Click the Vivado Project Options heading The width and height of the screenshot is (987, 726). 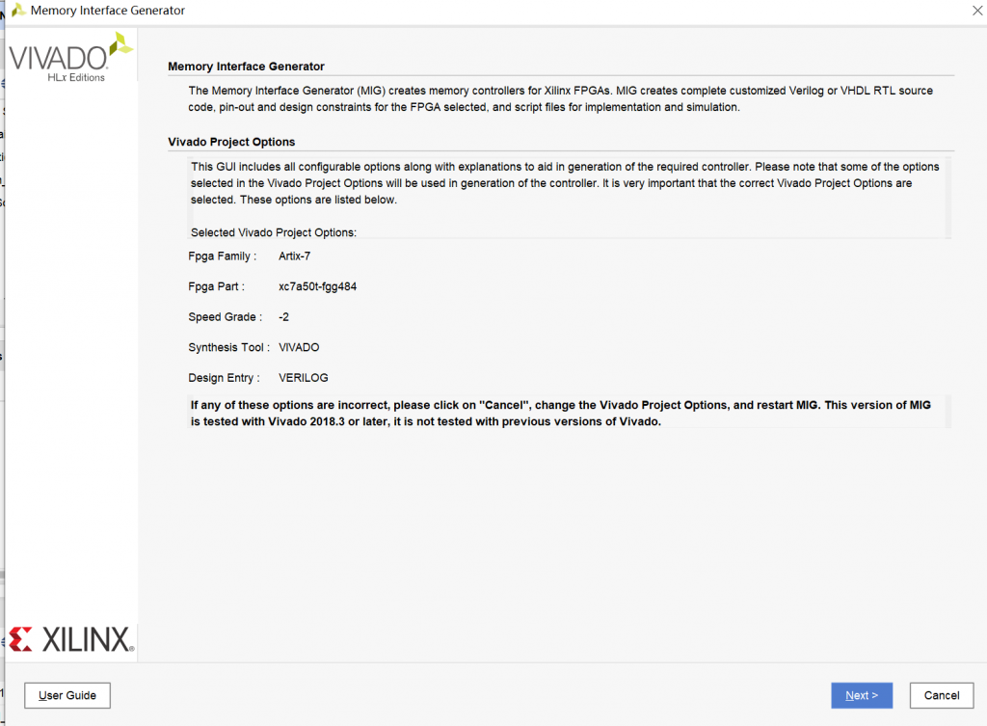231,142
